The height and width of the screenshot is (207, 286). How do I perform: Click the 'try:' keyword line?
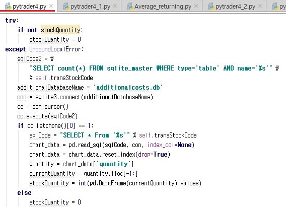click(x=12, y=20)
